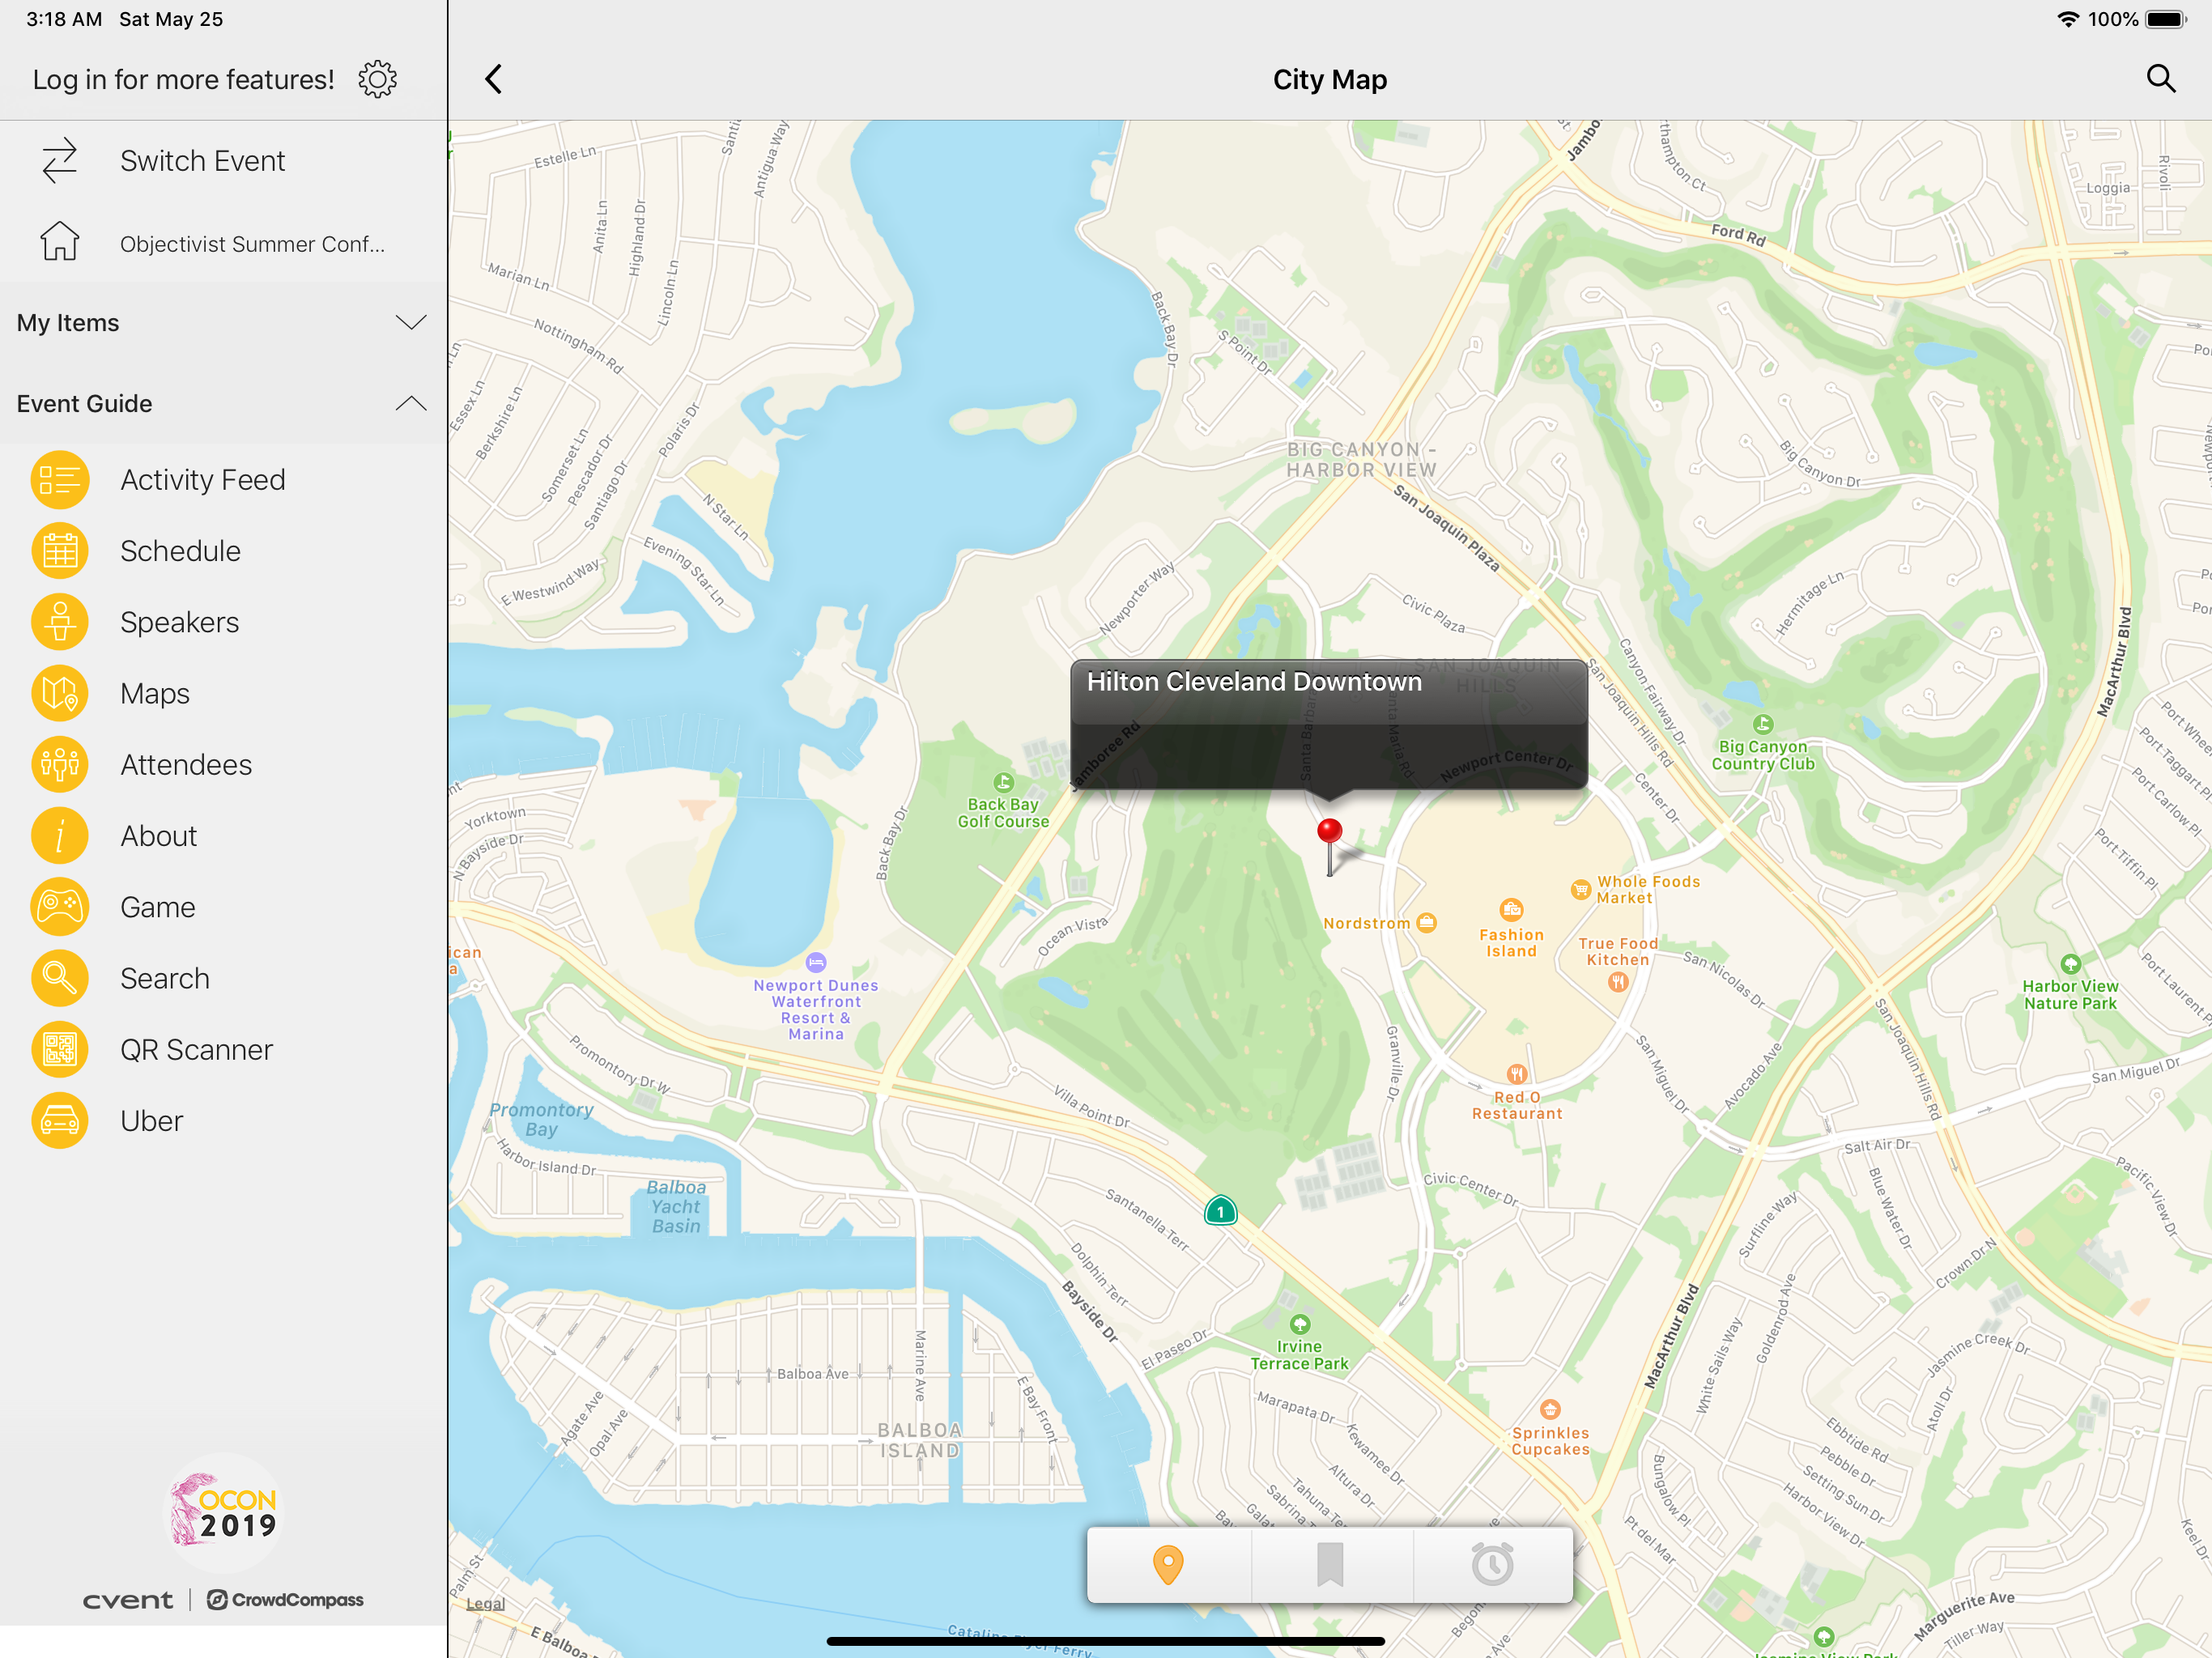Tap the City Map title
This screenshot has height=1658, width=2212.
(x=1329, y=79)
